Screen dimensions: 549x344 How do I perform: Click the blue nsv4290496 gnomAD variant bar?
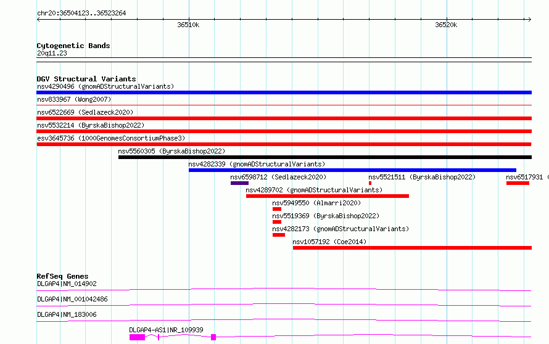pos(284,92)
